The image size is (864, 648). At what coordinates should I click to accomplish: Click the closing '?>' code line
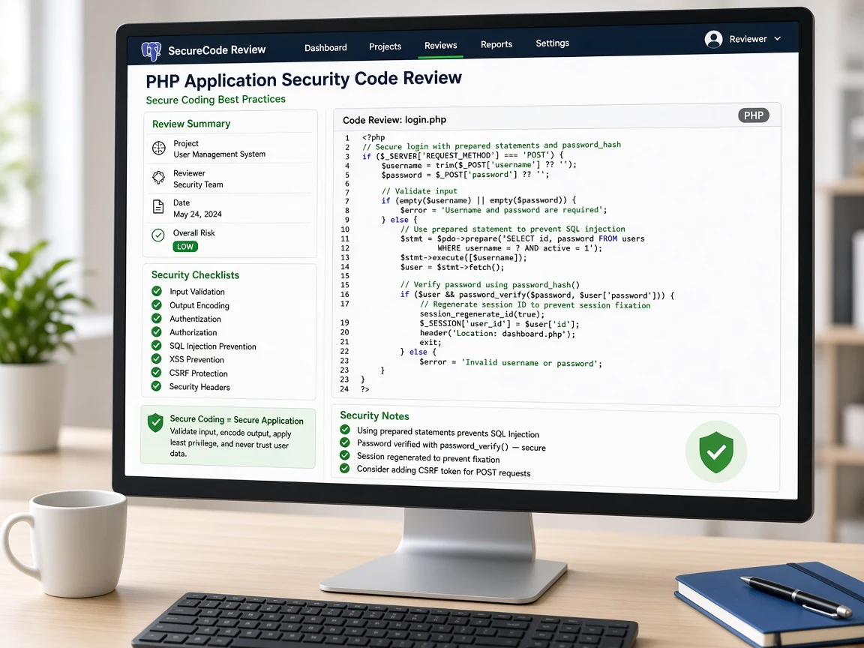tap(364, 389)
